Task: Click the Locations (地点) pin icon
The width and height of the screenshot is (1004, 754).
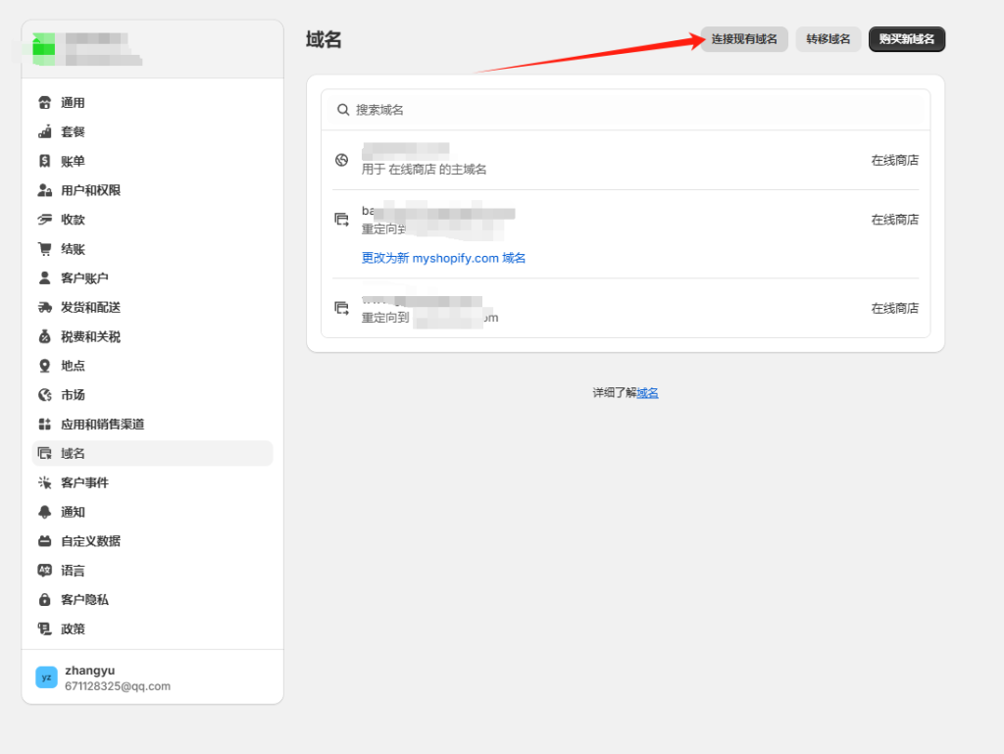Action: (x=44, y=366)
